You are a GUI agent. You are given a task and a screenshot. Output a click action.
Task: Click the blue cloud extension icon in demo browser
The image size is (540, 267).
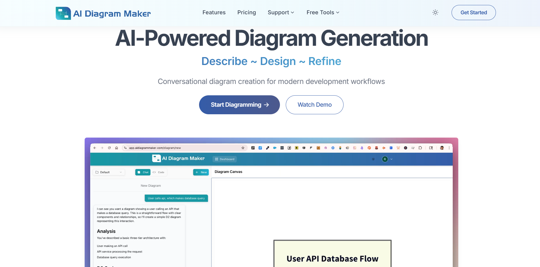pyautogui.click(x=275, y=148)
